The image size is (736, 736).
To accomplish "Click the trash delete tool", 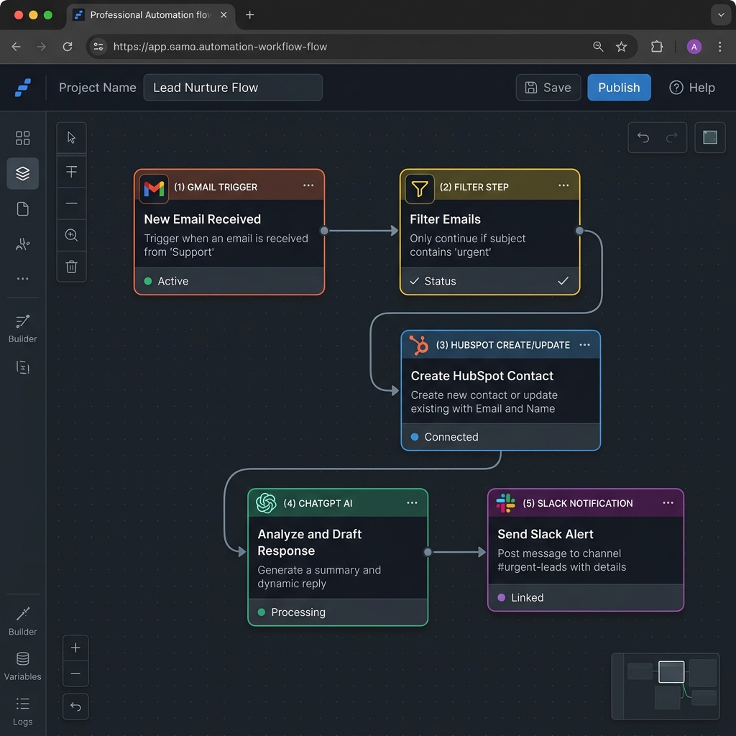I will point(71,267).
